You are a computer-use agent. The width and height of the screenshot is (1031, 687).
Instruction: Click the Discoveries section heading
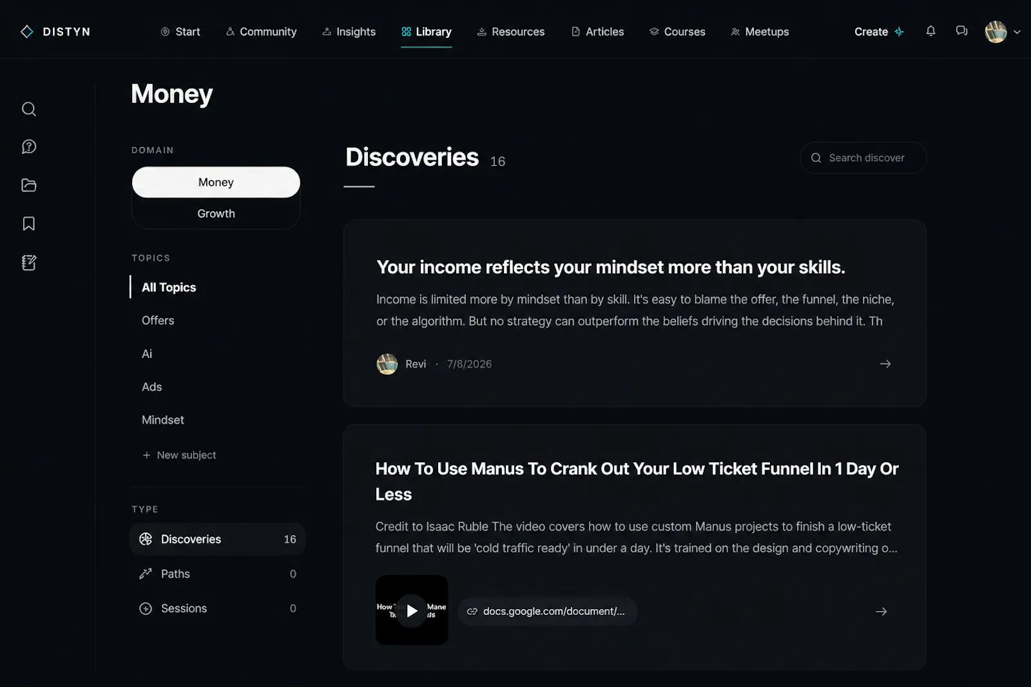tap(412, 157)
